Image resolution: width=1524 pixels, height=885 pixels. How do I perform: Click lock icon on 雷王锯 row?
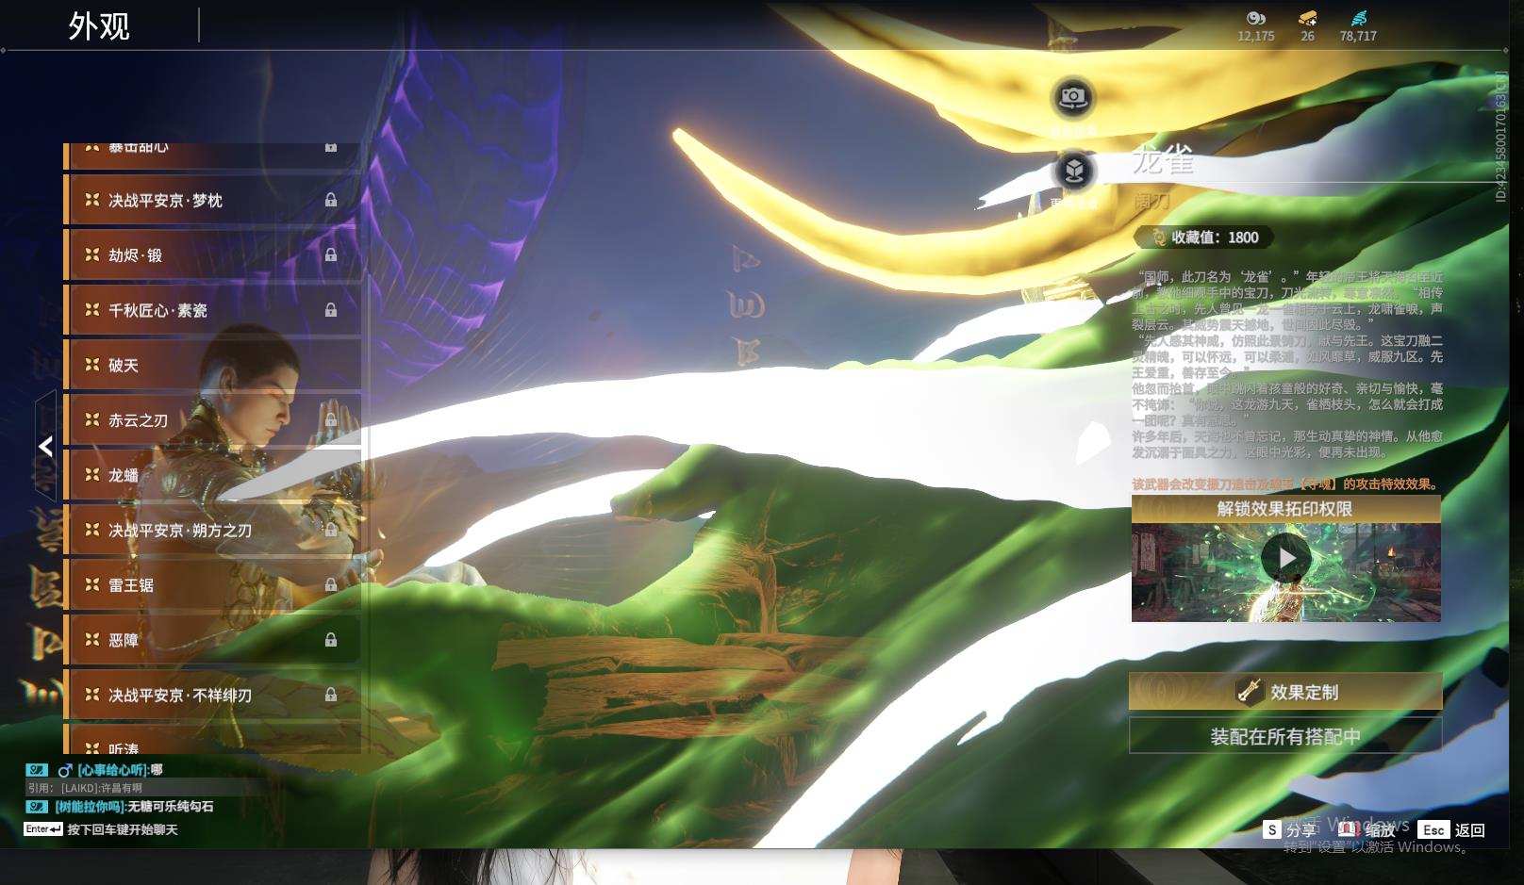click(x=331, y=585)
